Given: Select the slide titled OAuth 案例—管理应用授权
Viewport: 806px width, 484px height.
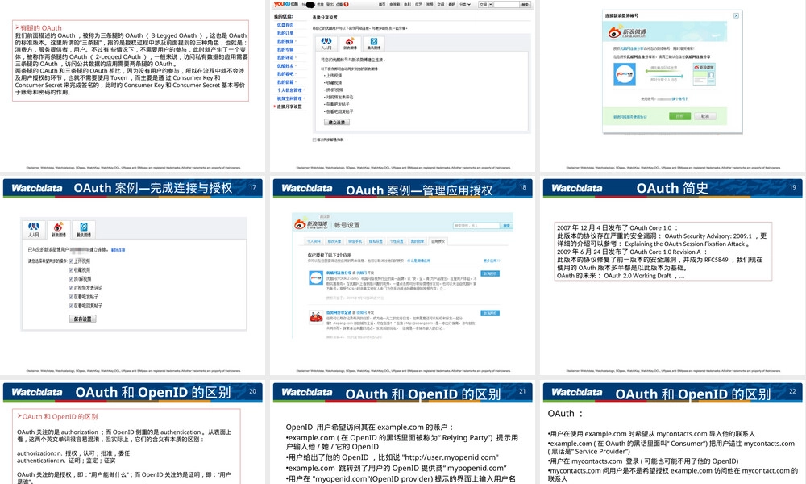Looking at the screenshot, I should [x=403, y=275].
